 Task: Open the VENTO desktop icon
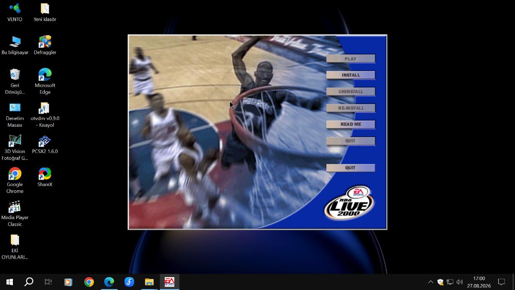(x=15, y=12)
